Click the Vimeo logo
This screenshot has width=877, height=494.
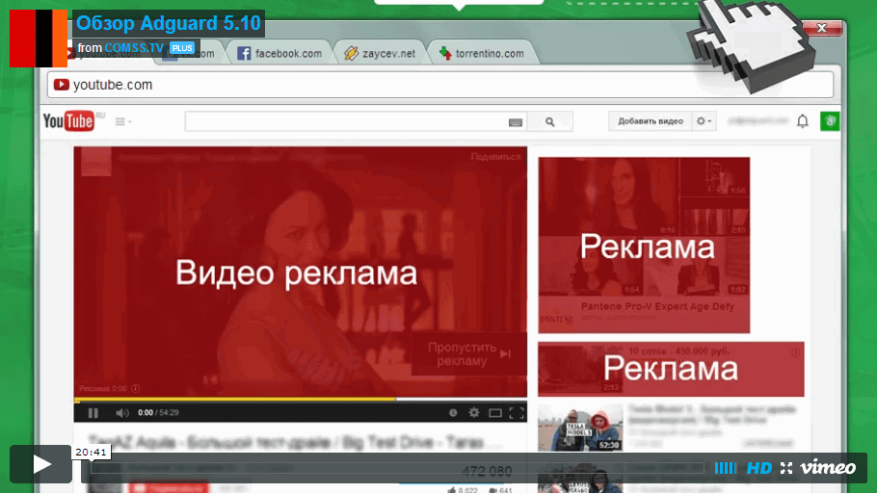tap(828, 468)
